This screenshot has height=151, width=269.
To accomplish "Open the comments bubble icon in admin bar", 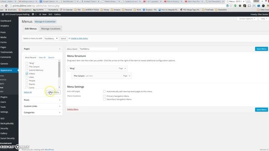I will coord(33,14).
